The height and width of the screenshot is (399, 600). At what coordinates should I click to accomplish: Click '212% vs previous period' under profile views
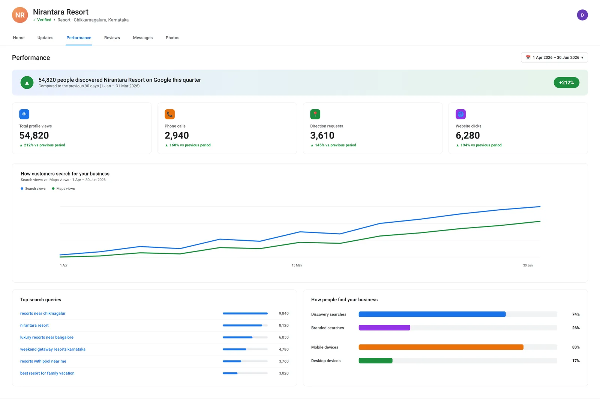(42, 145)
